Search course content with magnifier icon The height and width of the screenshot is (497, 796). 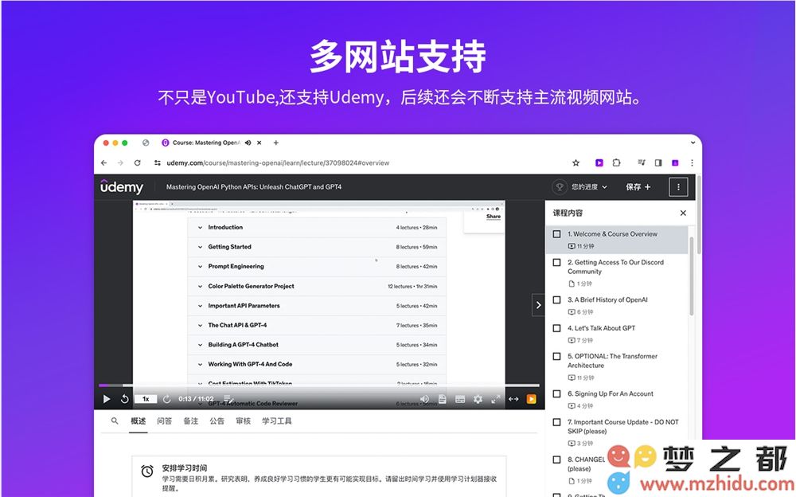coord(115,421)
